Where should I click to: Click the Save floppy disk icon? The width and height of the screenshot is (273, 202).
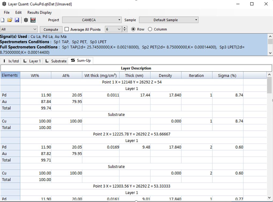(17, 20)
